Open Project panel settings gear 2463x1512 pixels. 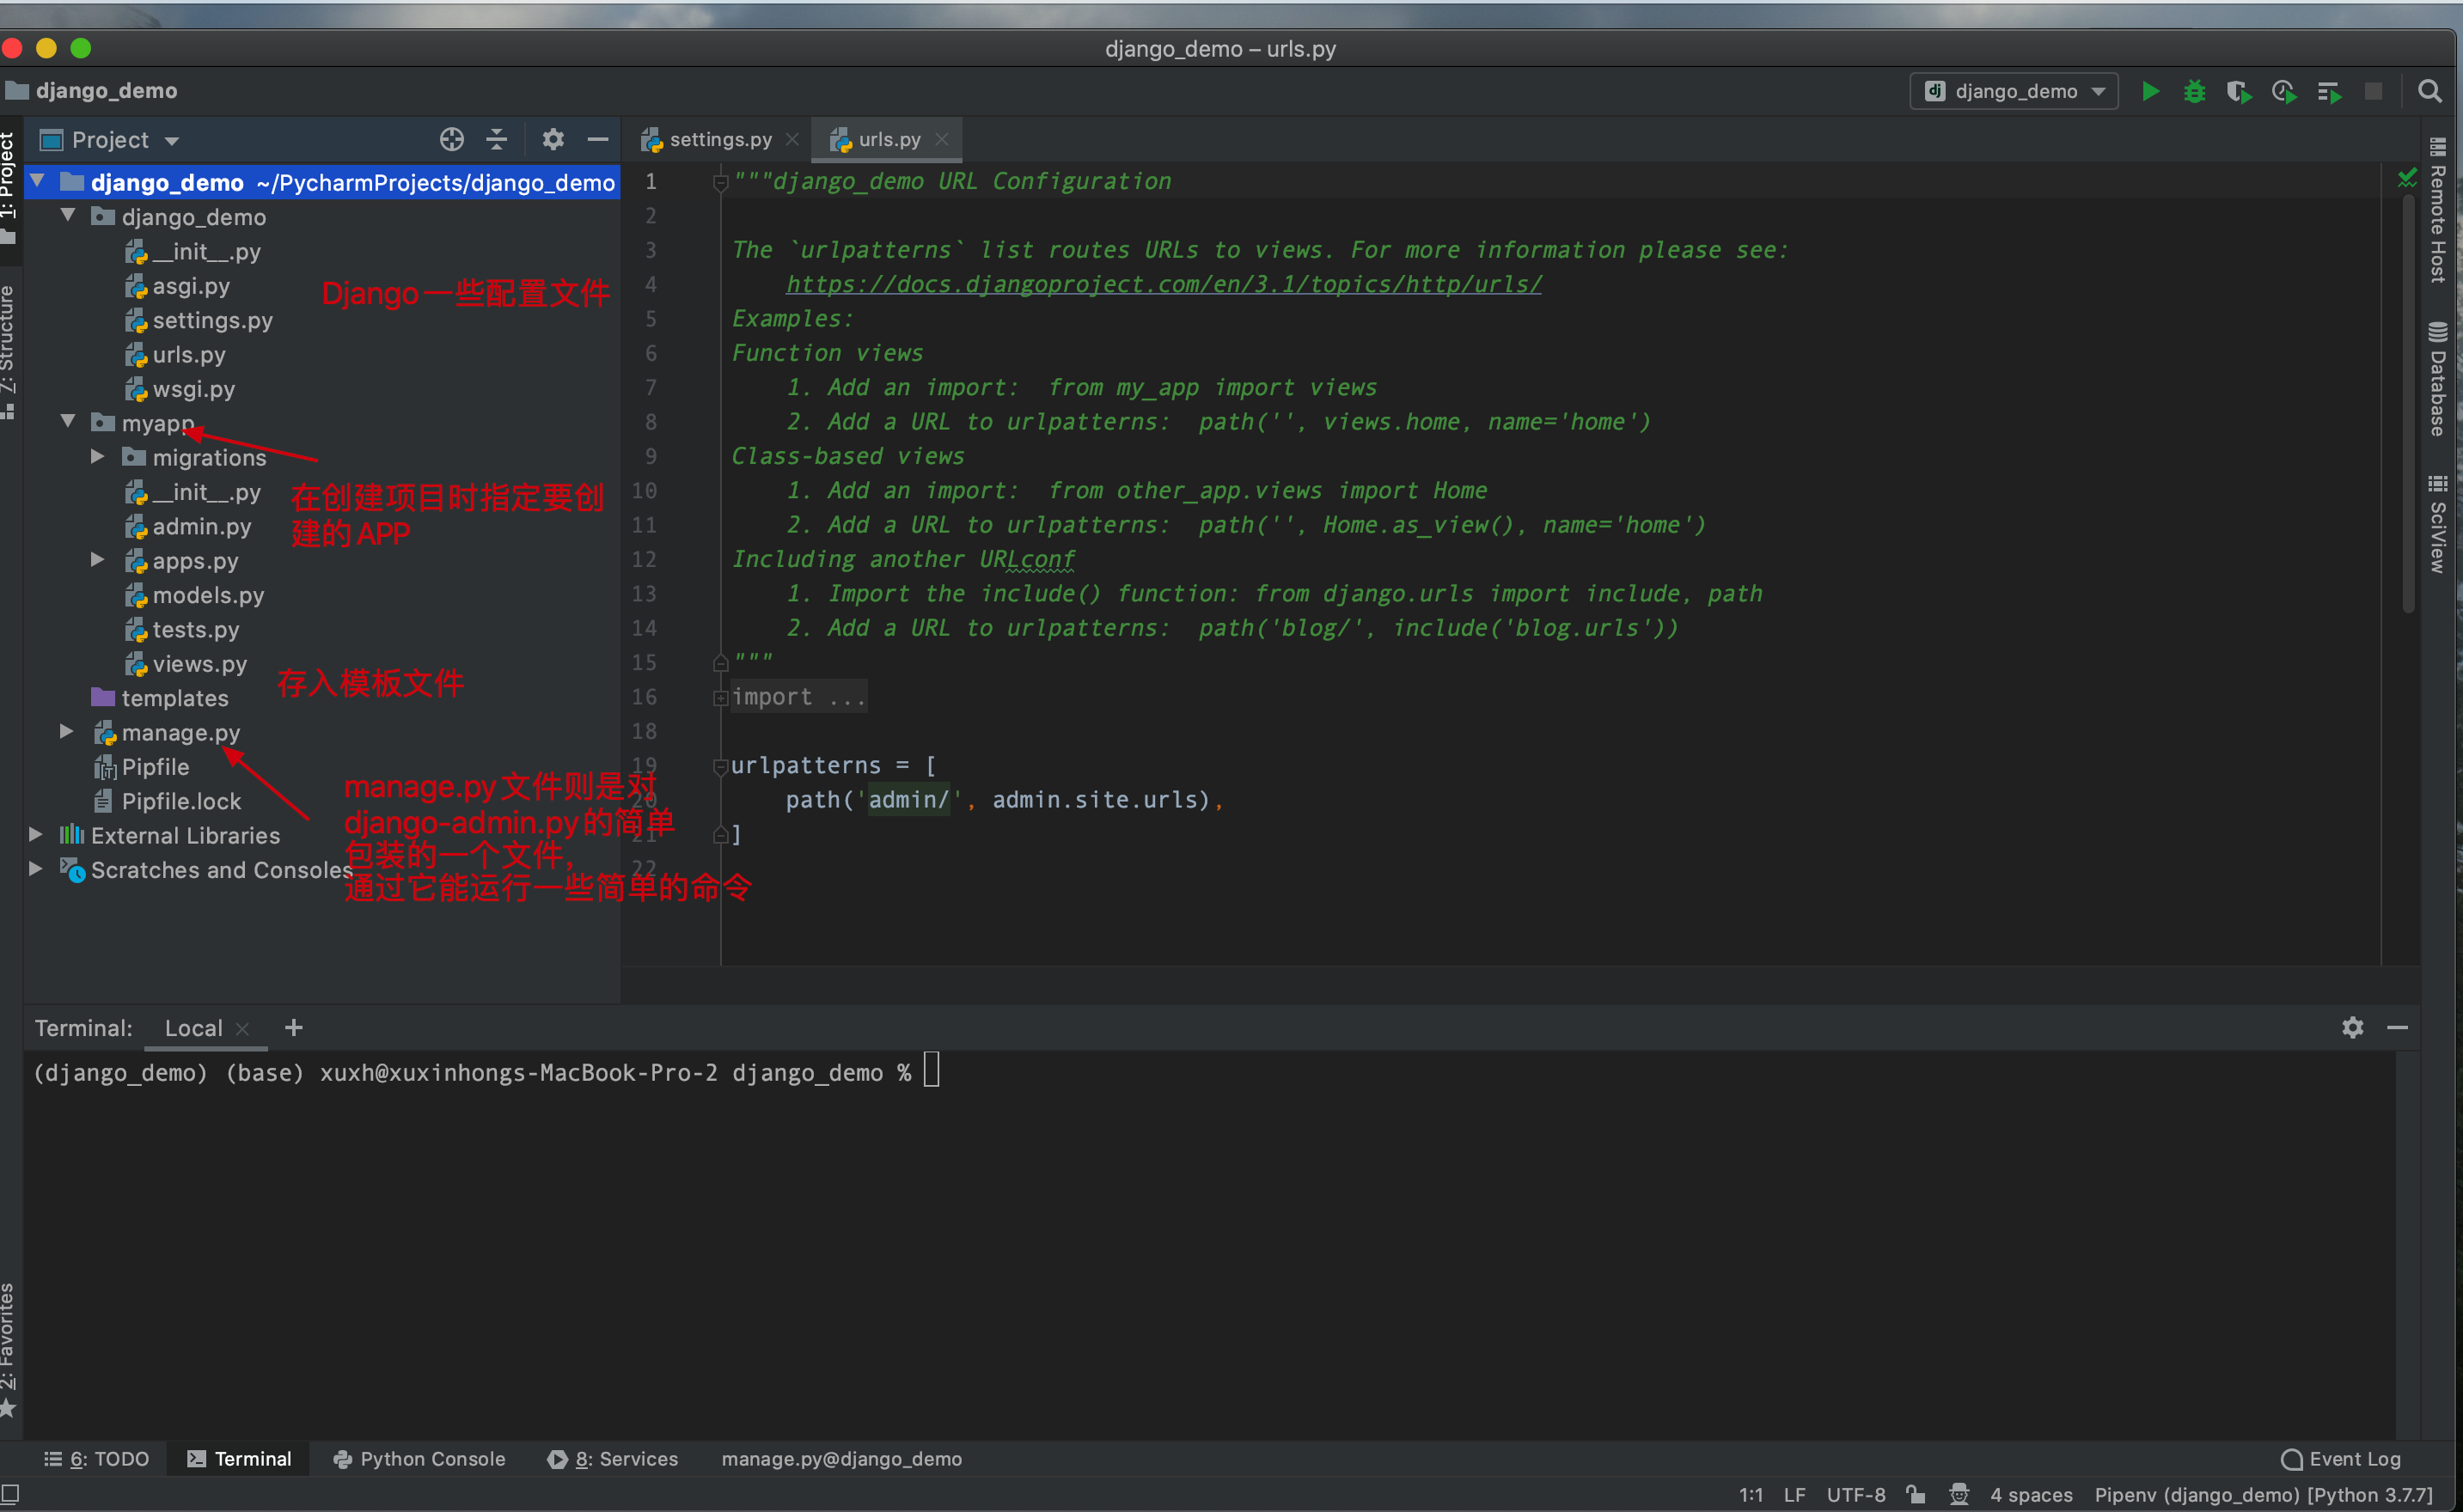[553, 139]
